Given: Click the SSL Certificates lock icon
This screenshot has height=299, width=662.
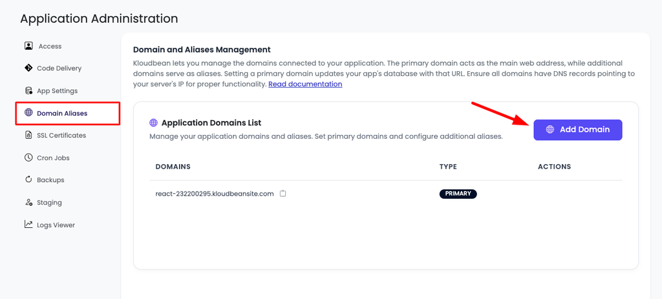Looking at the screenshot, I should point(28,136).
